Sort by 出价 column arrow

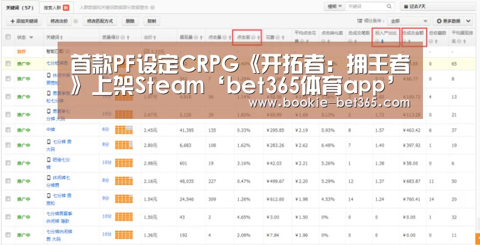[154, 37]
